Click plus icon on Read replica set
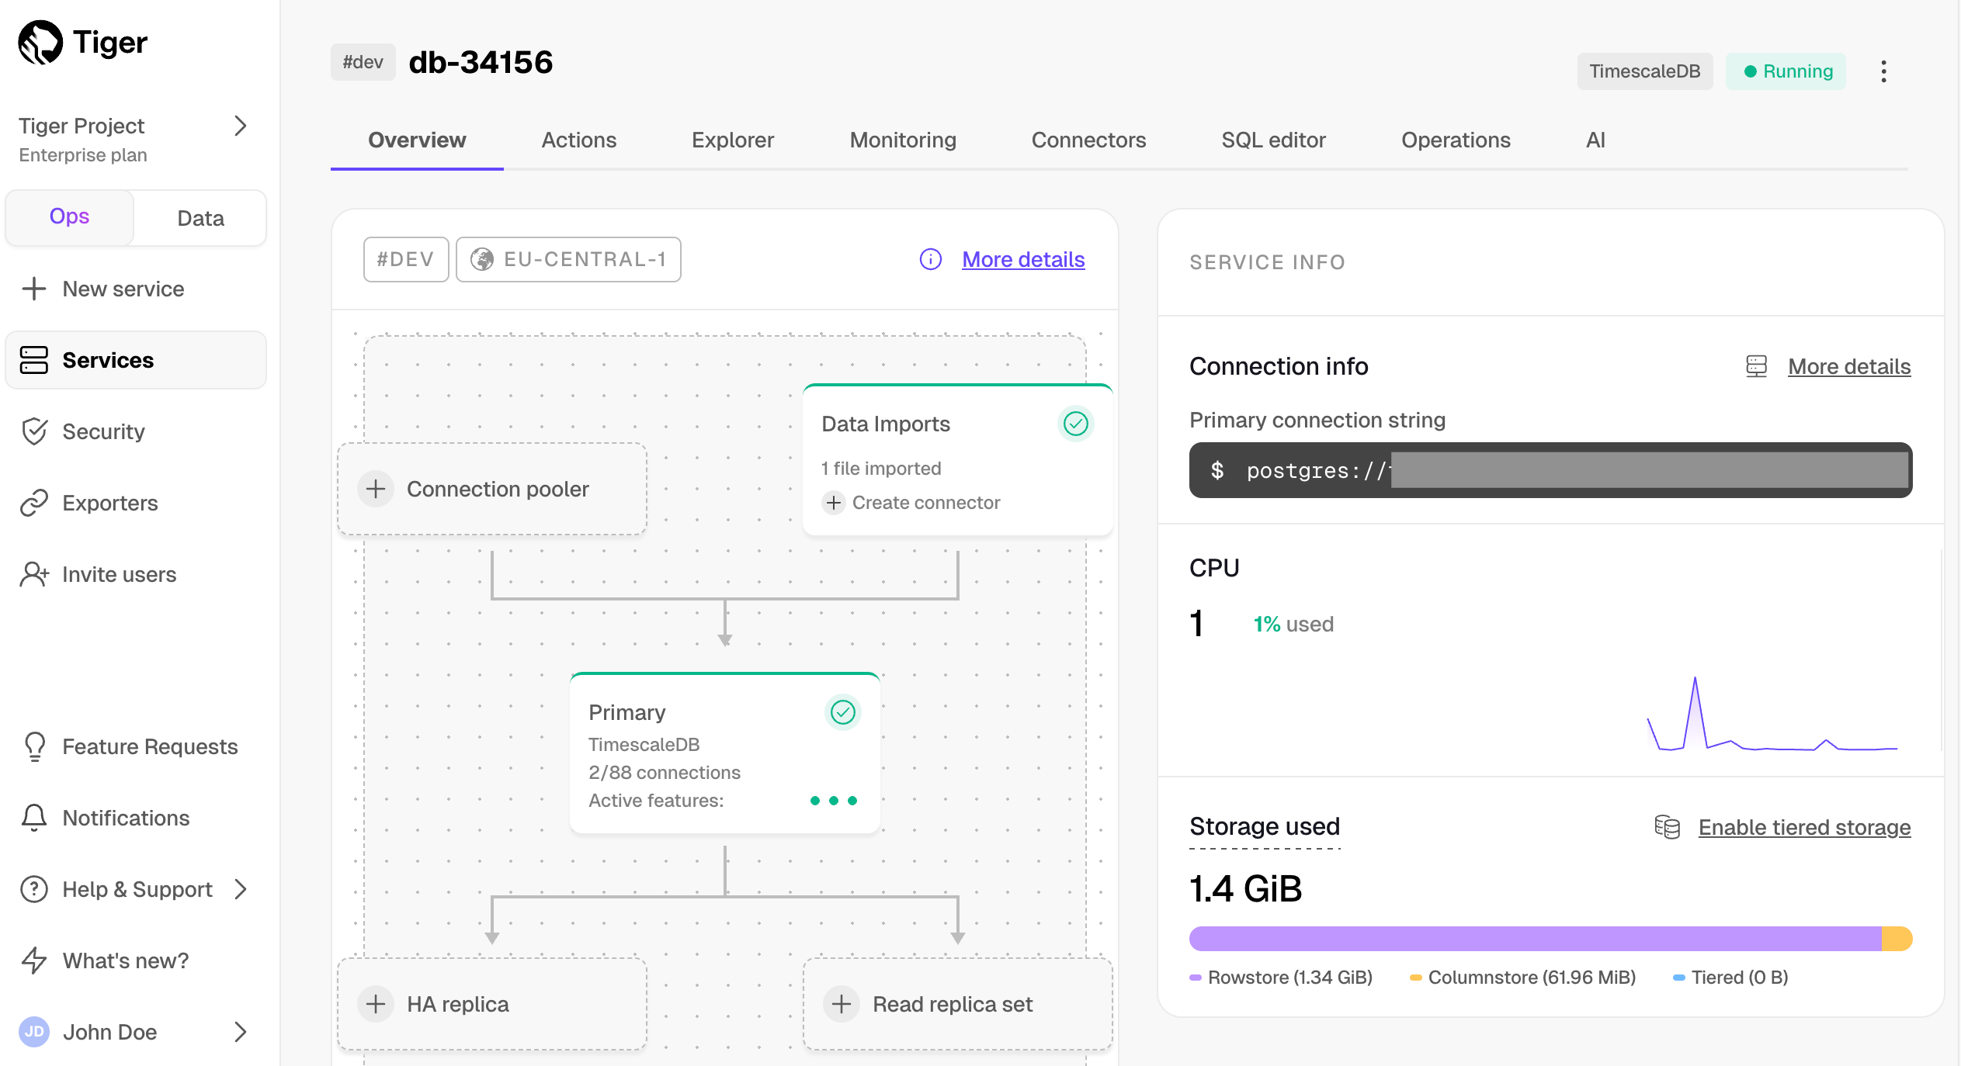The image size is (1961, 1066). coord(842,1004)
